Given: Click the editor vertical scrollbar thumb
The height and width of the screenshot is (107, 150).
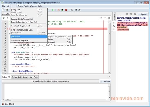Looking at the screenshot, I should tap(109, 34).
